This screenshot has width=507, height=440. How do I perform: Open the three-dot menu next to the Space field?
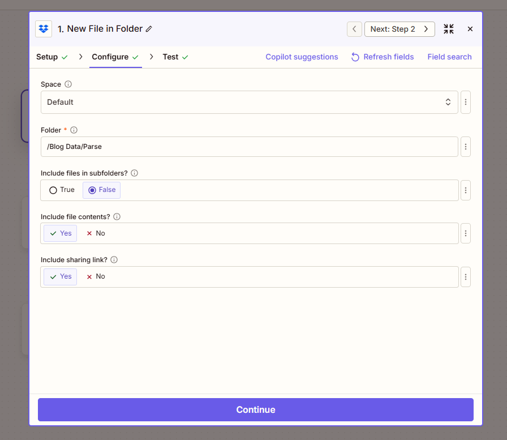pos(466,102)
